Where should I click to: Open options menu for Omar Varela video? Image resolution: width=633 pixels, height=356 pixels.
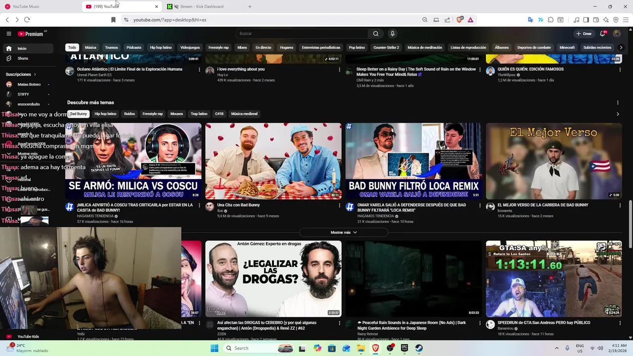pyautogui.click(x=480, y=205)
